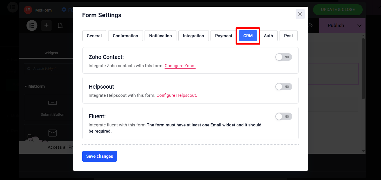Expand the Publish options chevron

point(359,25)
